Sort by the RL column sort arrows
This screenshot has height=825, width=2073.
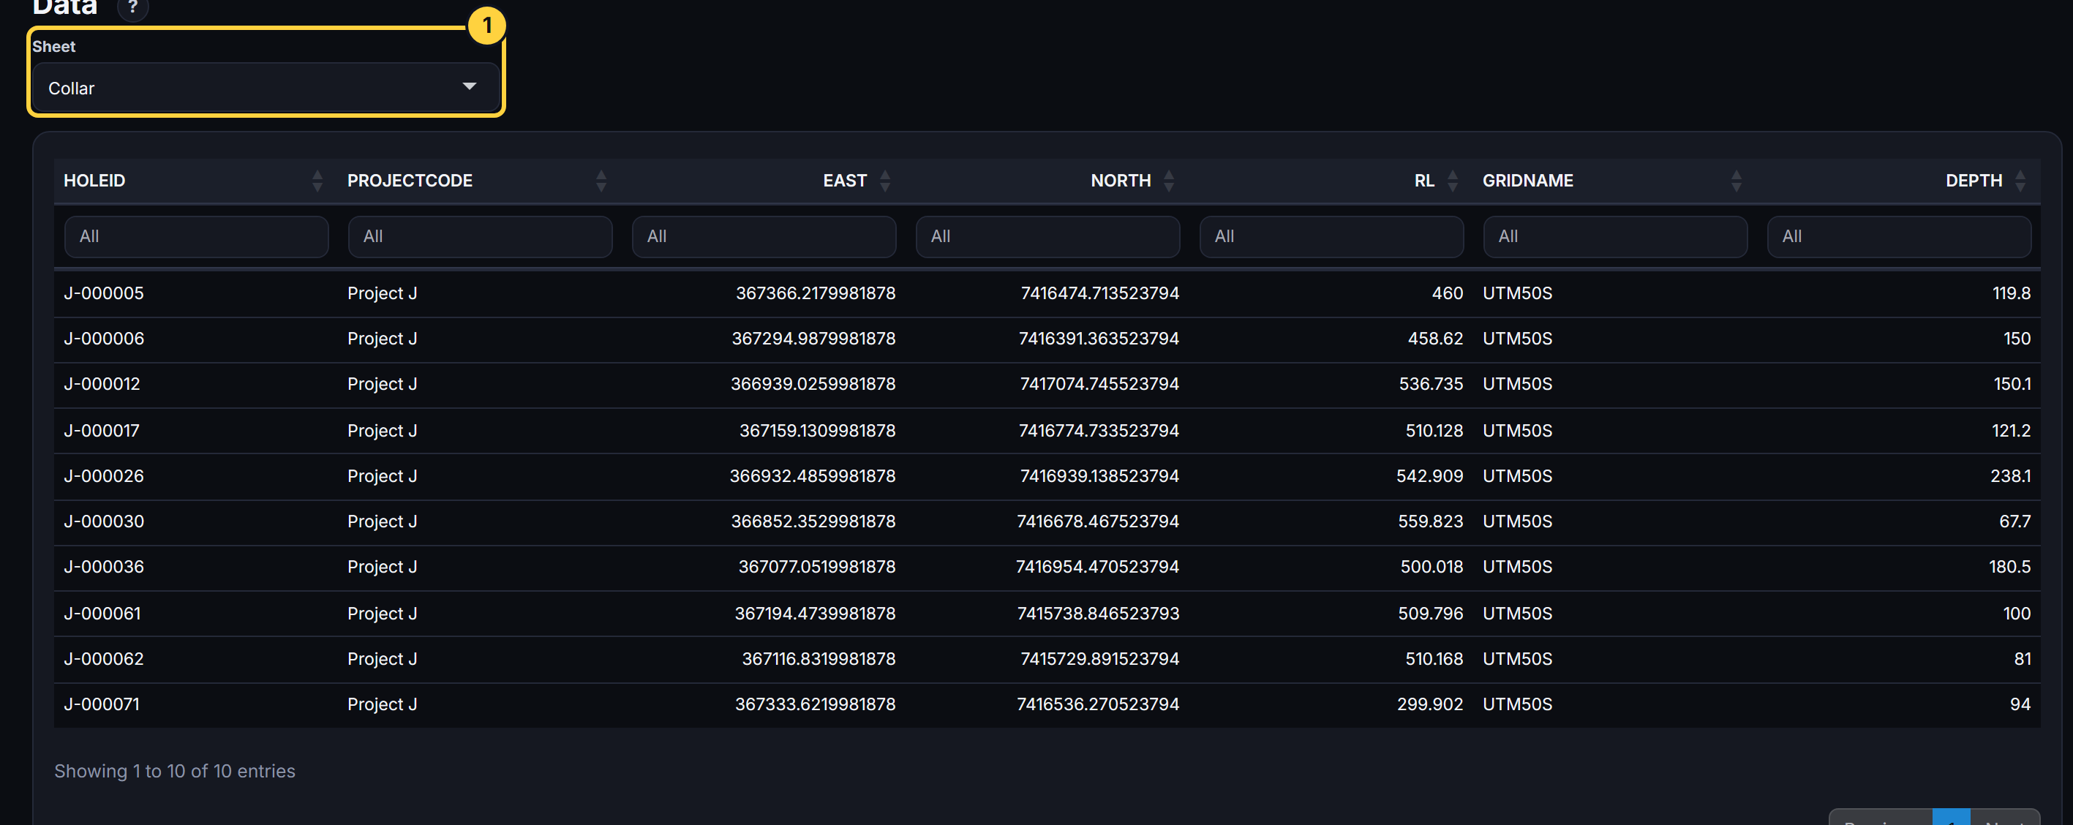(1453, 181)
